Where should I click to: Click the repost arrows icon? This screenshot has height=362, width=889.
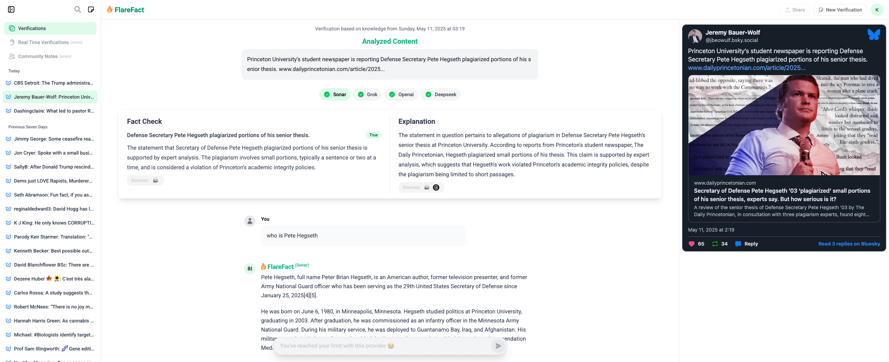click(715, 244)
